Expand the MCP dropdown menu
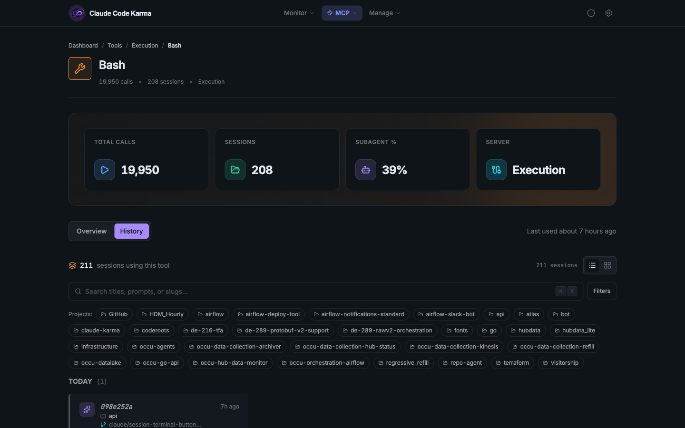The height and width of the screenshot is (428, 685). point(342,13)
